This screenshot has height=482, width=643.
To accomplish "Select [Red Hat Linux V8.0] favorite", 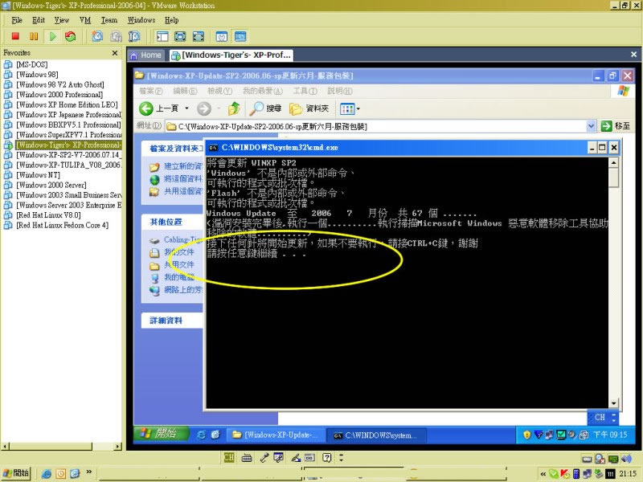I will 48,214.
